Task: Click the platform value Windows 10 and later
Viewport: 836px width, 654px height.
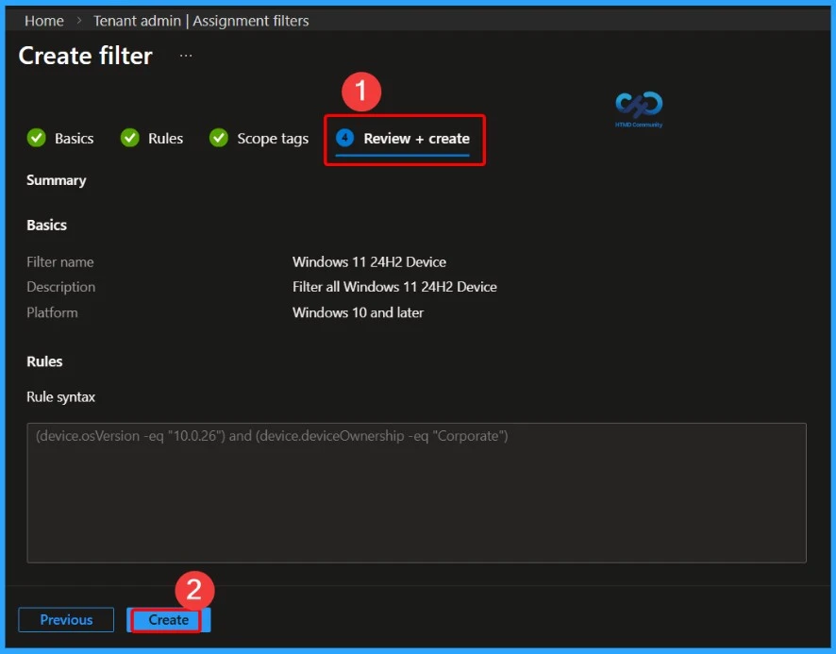Action: click(x=358, y=312)
